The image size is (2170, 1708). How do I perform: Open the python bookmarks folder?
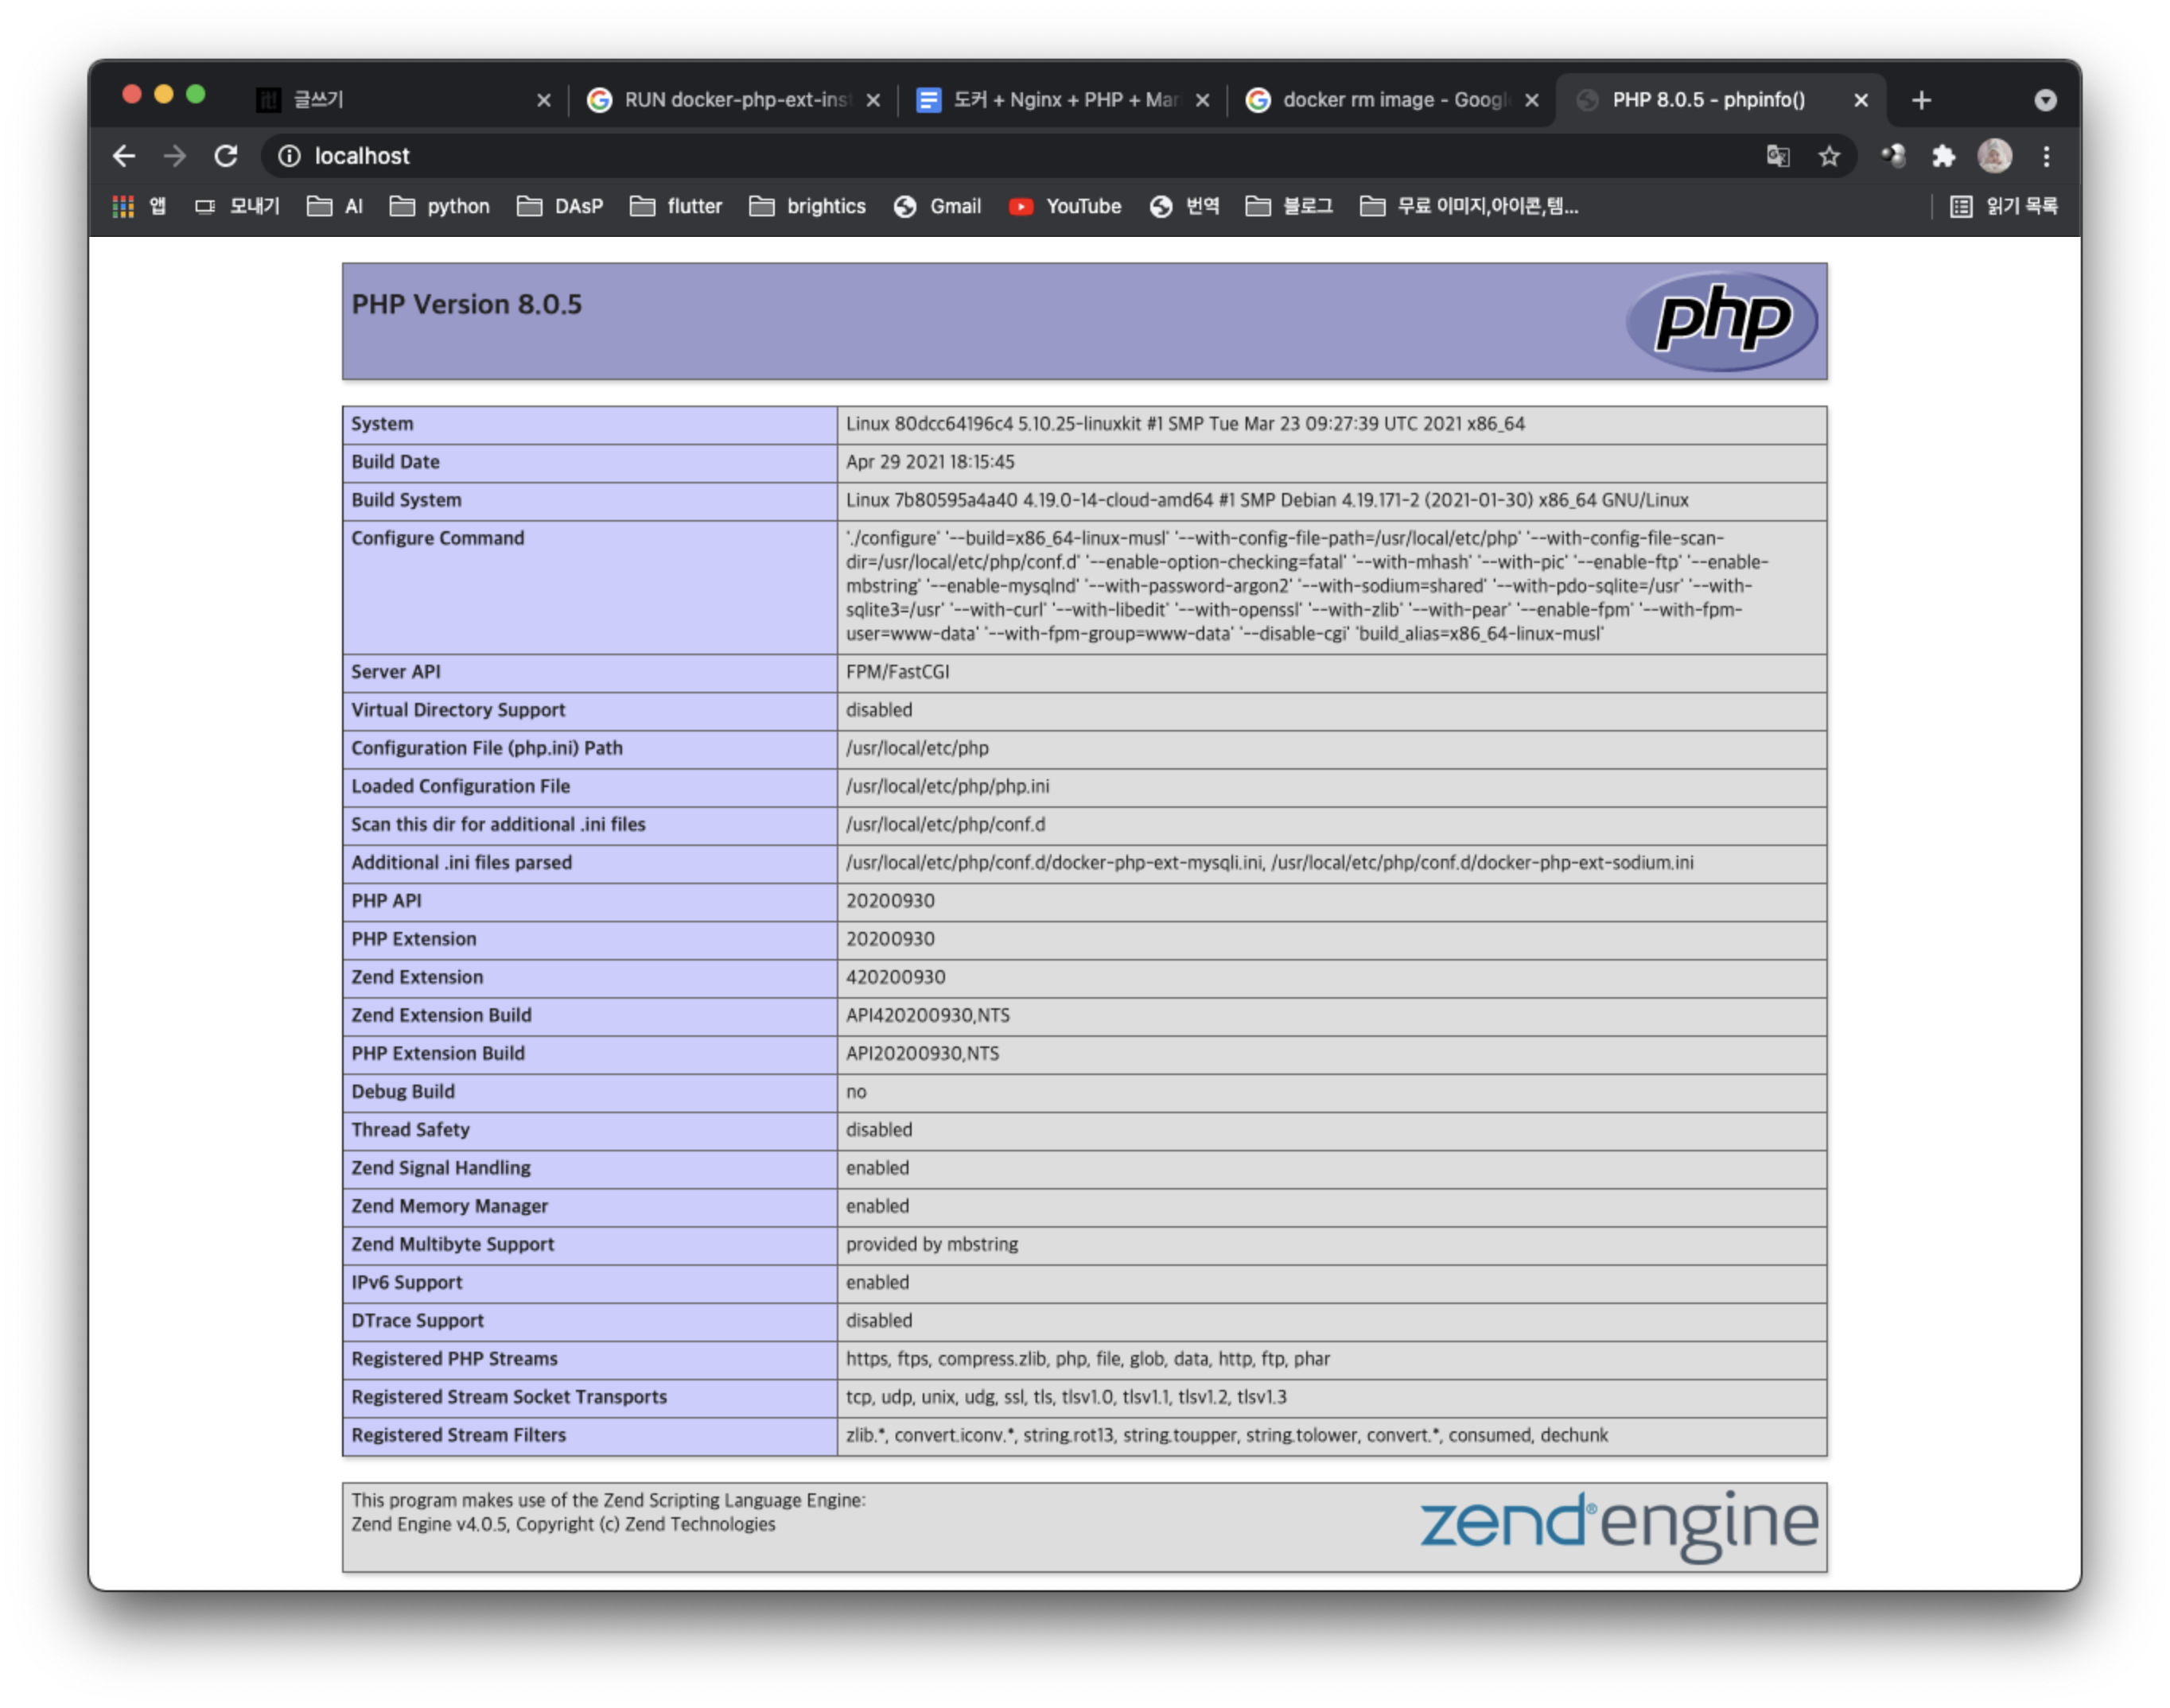[440, 206]
